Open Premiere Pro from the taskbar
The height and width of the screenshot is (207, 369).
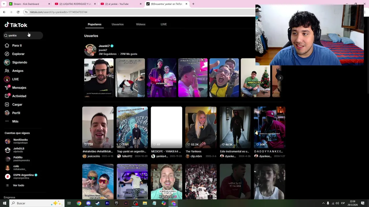click(107, 203)
